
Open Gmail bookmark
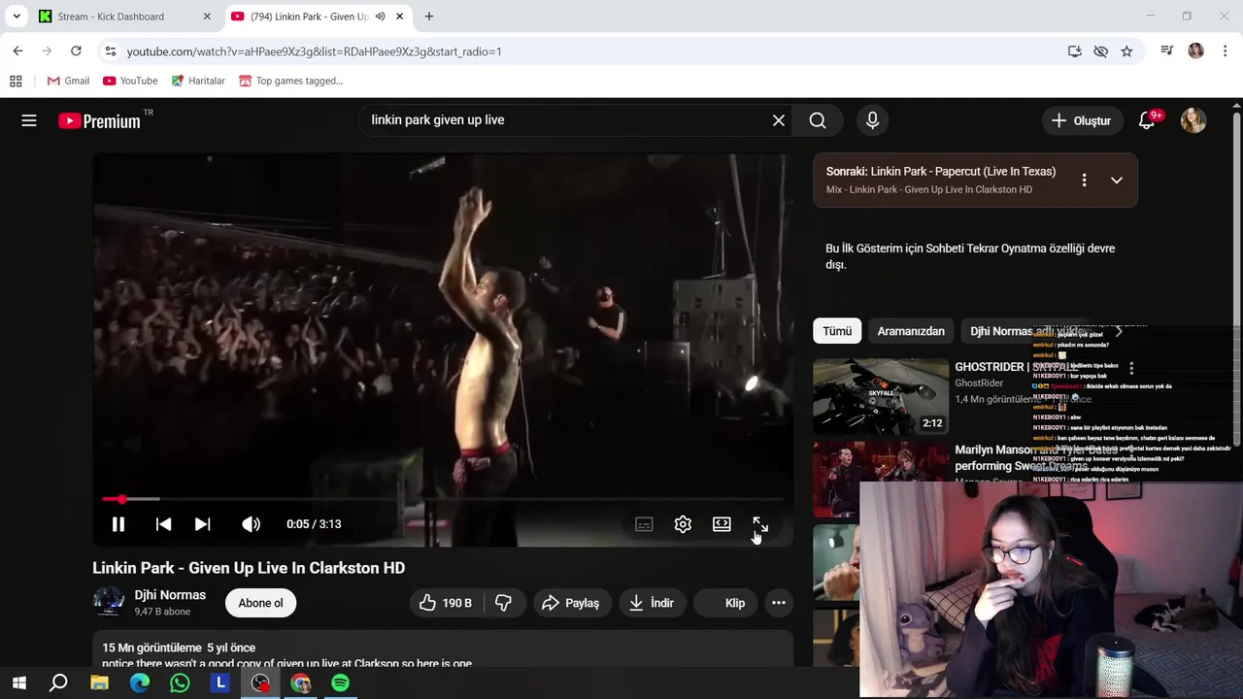pos(68,81)
